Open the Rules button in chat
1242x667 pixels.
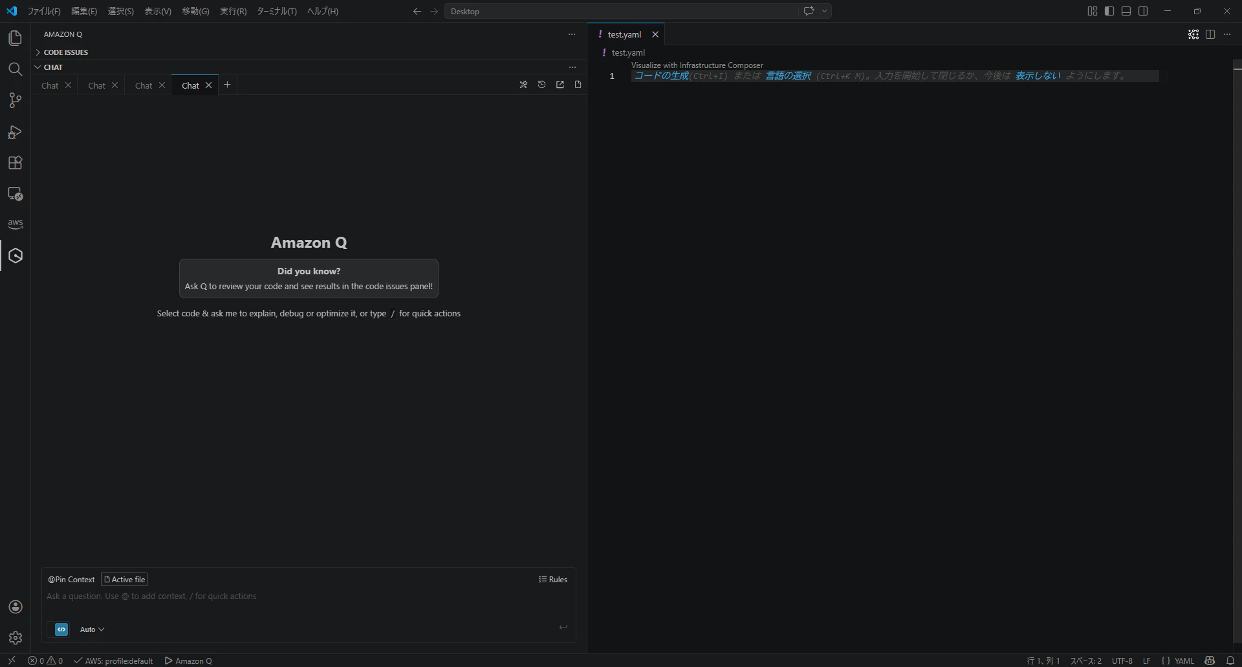(x=553, y=580)
